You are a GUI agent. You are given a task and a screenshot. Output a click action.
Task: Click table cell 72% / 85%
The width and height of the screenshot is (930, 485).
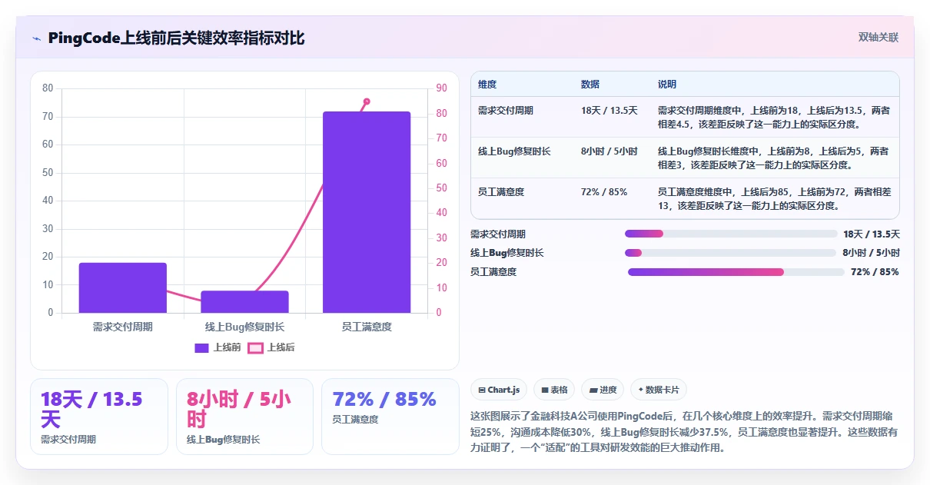pyautogui.click(x=604, y=192)
